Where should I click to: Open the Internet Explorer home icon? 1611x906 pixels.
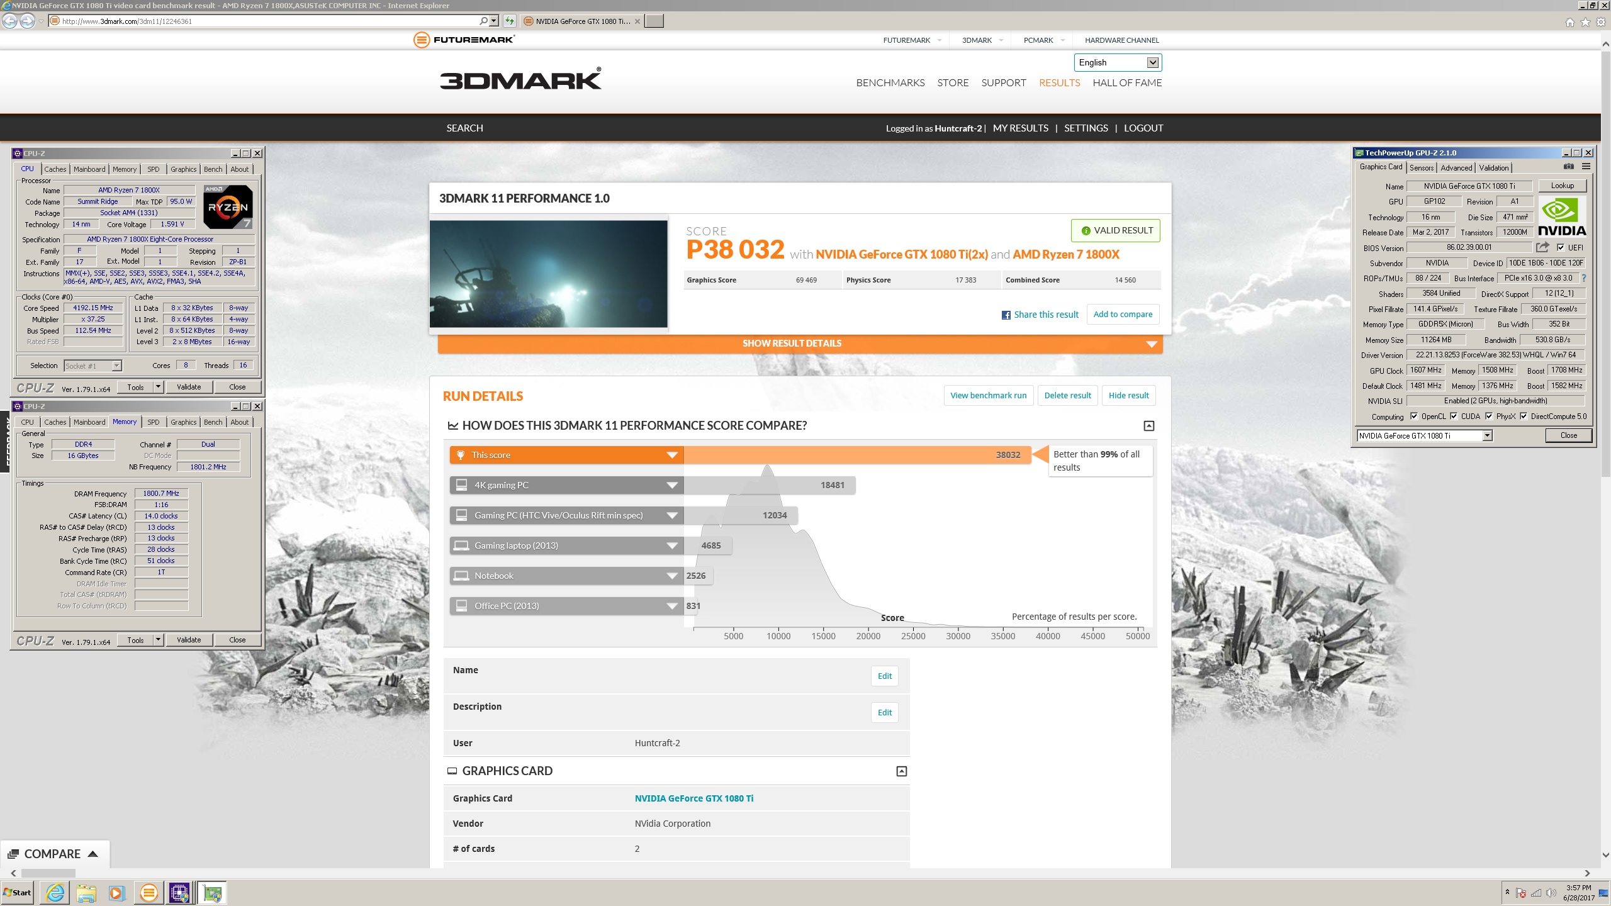coord(1569,22)
